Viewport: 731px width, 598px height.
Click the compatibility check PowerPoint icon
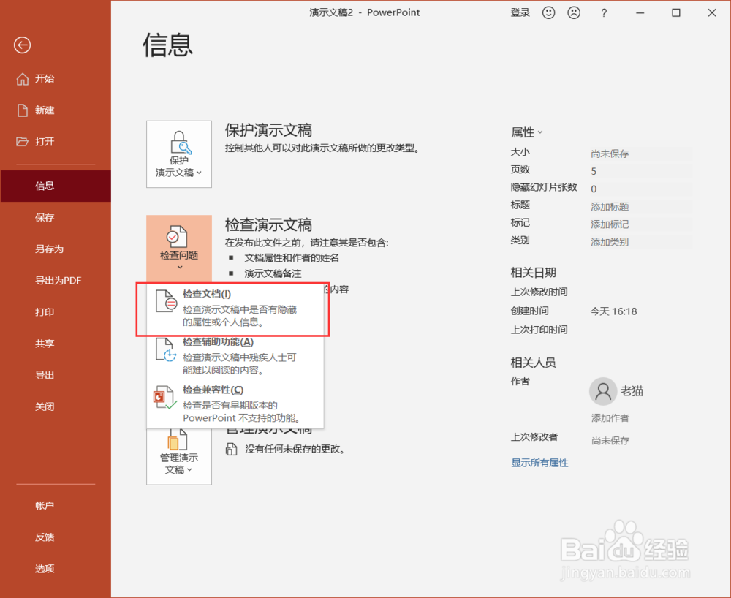165,397
